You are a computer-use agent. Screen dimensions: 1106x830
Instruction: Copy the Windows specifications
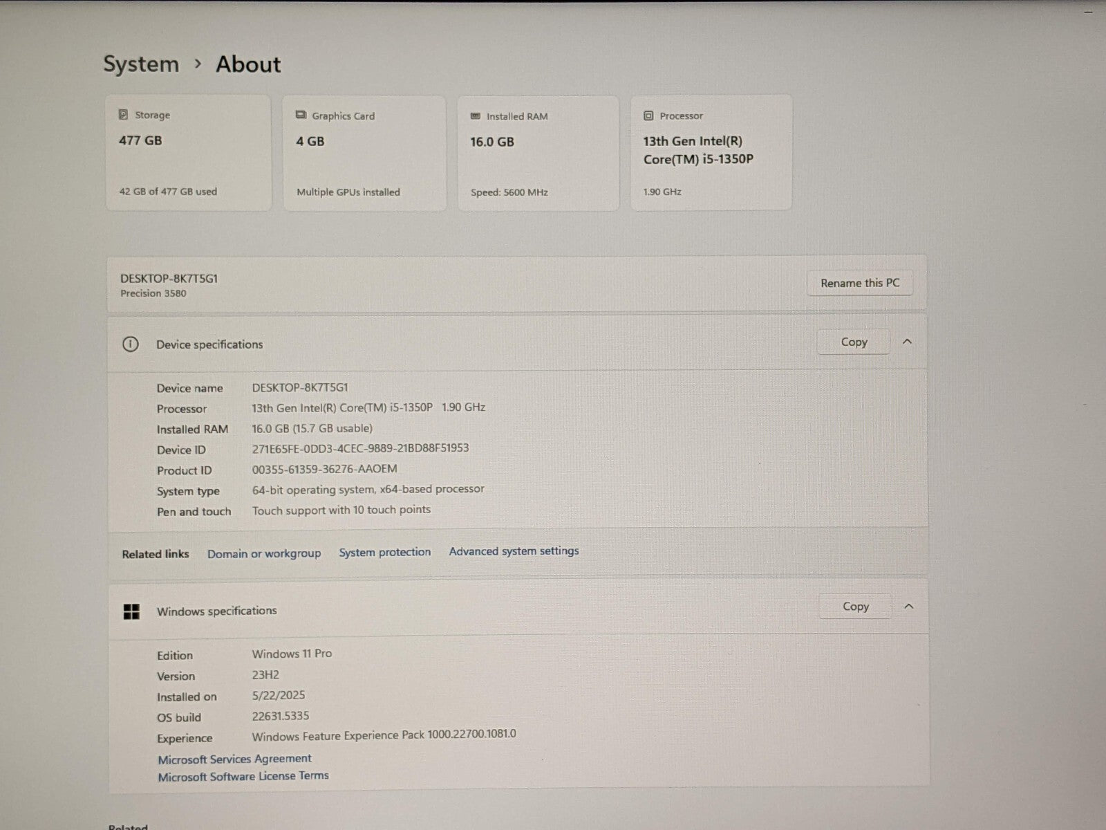click(x=855, y=607)
